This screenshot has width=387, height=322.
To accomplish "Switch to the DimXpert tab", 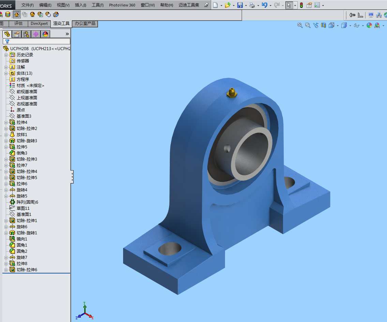I will point(39,24).
